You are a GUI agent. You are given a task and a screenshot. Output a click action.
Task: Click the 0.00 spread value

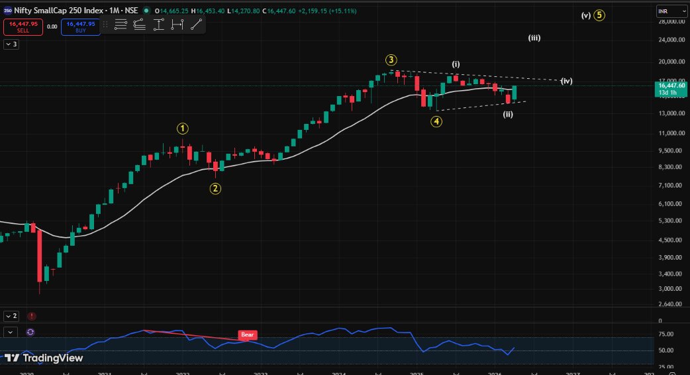coord(52,27)
